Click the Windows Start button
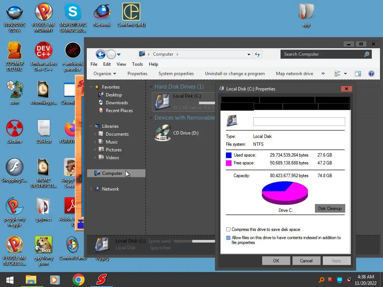The image size is (383, 287). [9, 280]
